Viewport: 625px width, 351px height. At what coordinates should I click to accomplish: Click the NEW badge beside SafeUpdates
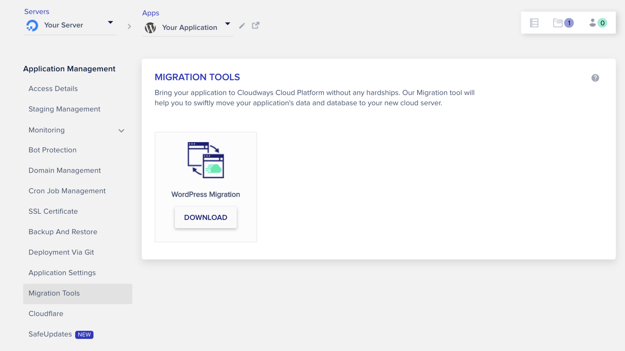(84, 335)
